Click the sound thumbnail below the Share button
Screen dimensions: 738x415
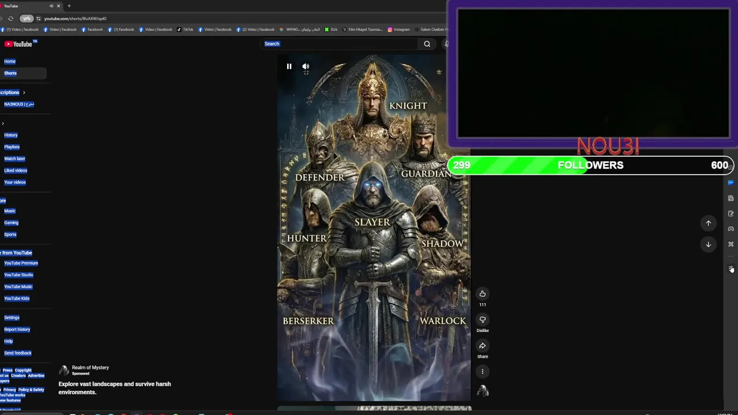point(483,391)
